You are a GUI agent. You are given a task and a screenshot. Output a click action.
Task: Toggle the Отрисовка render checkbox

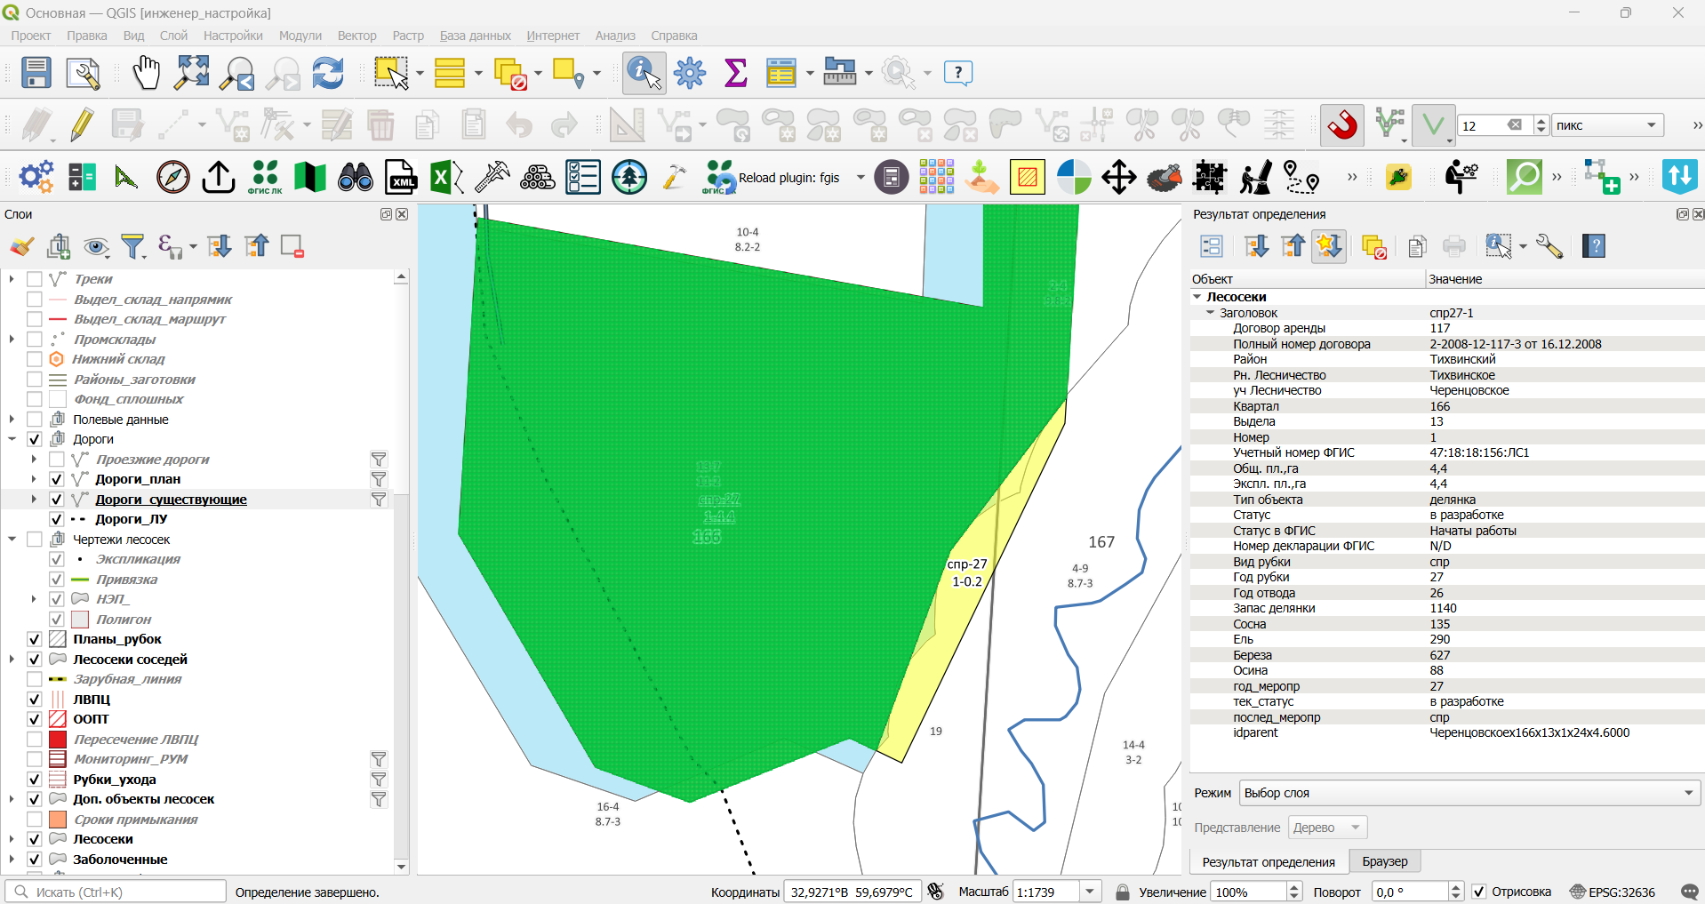[x=1479, y=892]
